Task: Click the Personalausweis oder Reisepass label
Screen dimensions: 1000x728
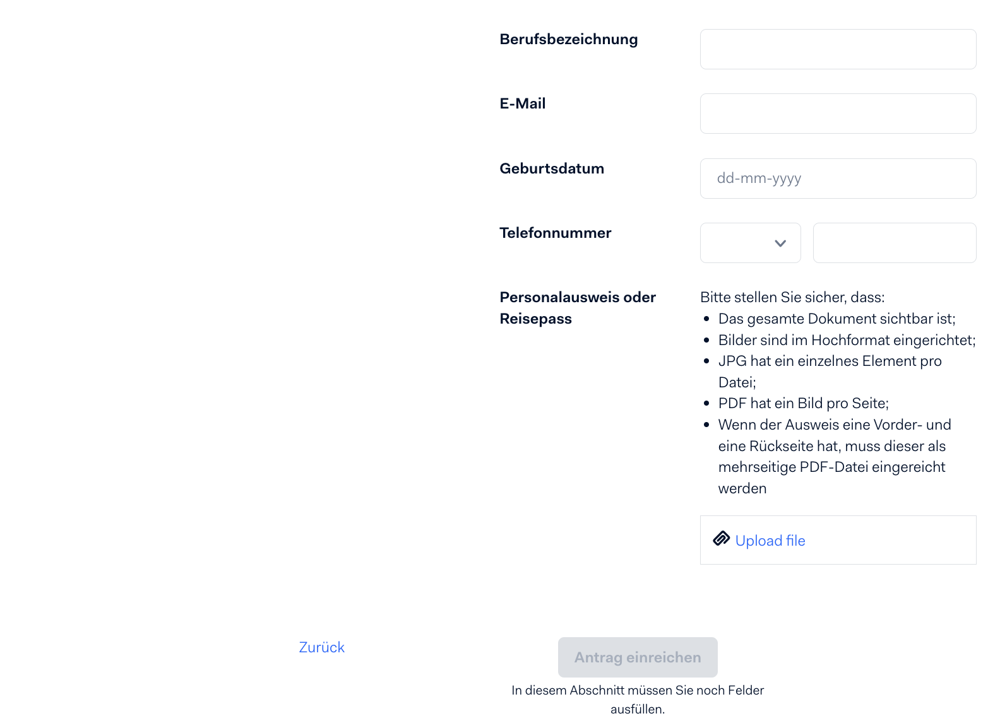Action: (x=578, y=308)
